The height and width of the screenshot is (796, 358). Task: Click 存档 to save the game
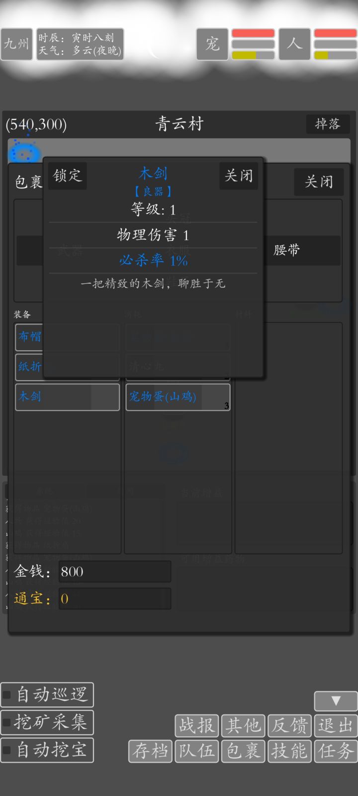tap(150, 751)
